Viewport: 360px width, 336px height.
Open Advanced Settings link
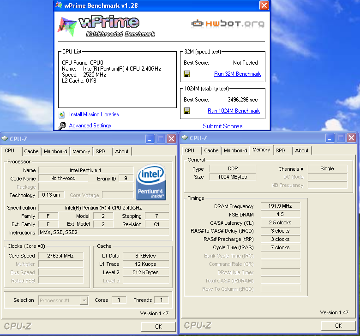(x=90, y=126)
